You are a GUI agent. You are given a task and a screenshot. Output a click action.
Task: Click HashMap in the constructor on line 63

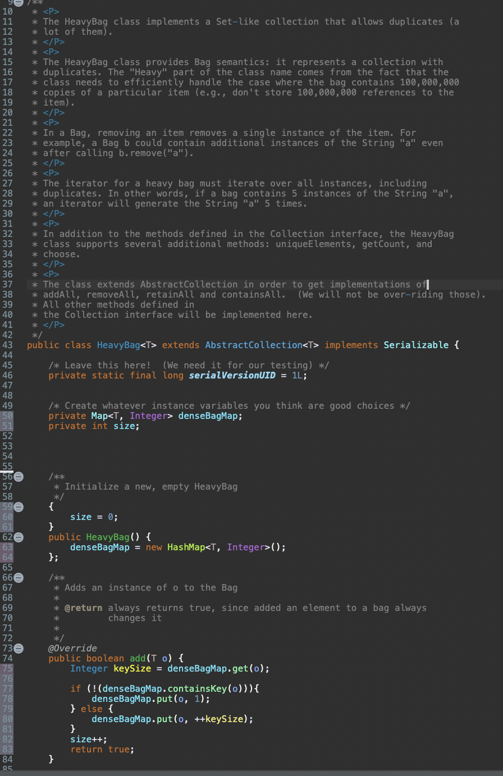tap(188, 547)
